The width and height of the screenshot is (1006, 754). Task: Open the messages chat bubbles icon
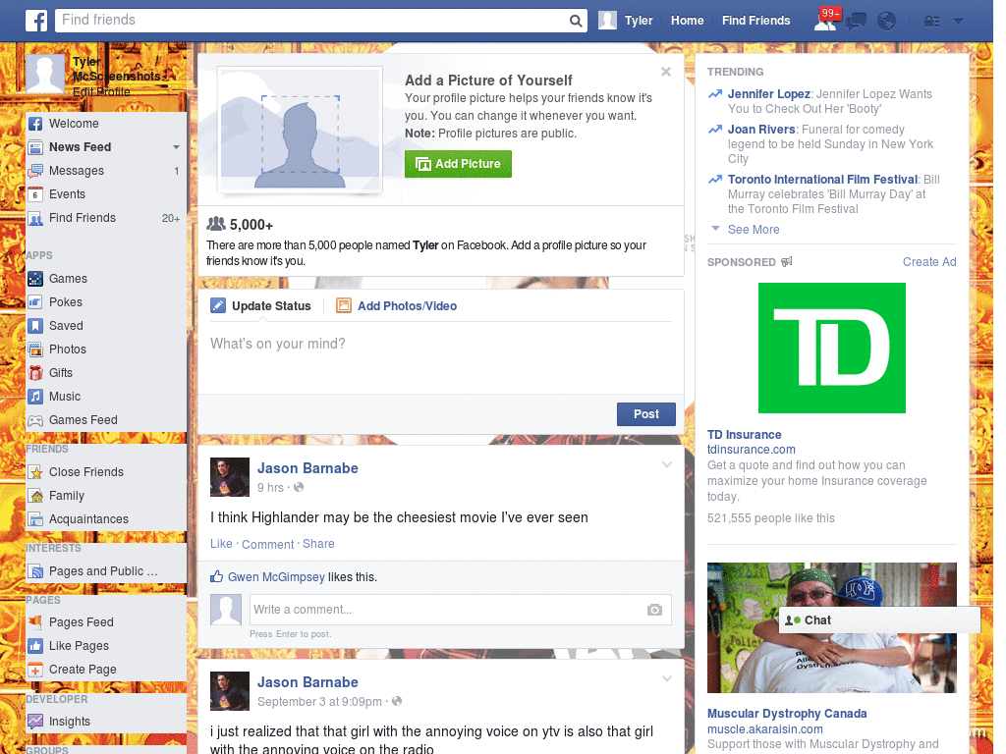tap(856, 22)
